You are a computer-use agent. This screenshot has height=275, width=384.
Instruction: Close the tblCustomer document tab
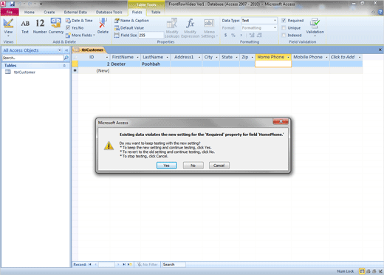[380, 50]
